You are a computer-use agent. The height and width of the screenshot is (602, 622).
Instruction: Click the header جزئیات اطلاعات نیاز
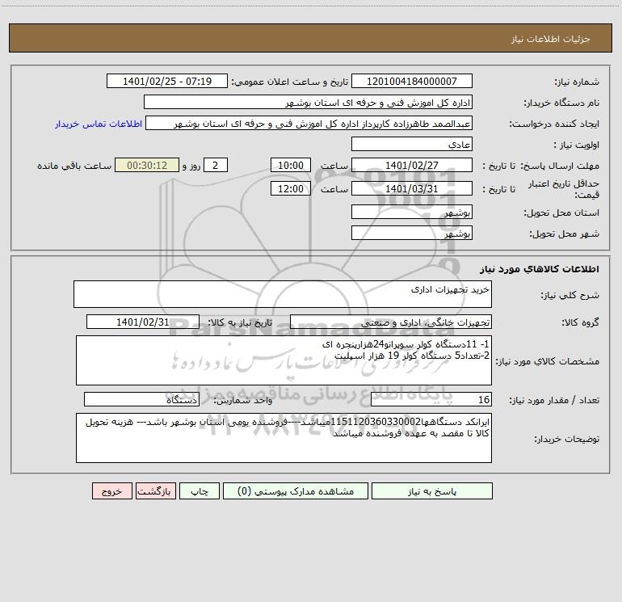click(550, 39)
